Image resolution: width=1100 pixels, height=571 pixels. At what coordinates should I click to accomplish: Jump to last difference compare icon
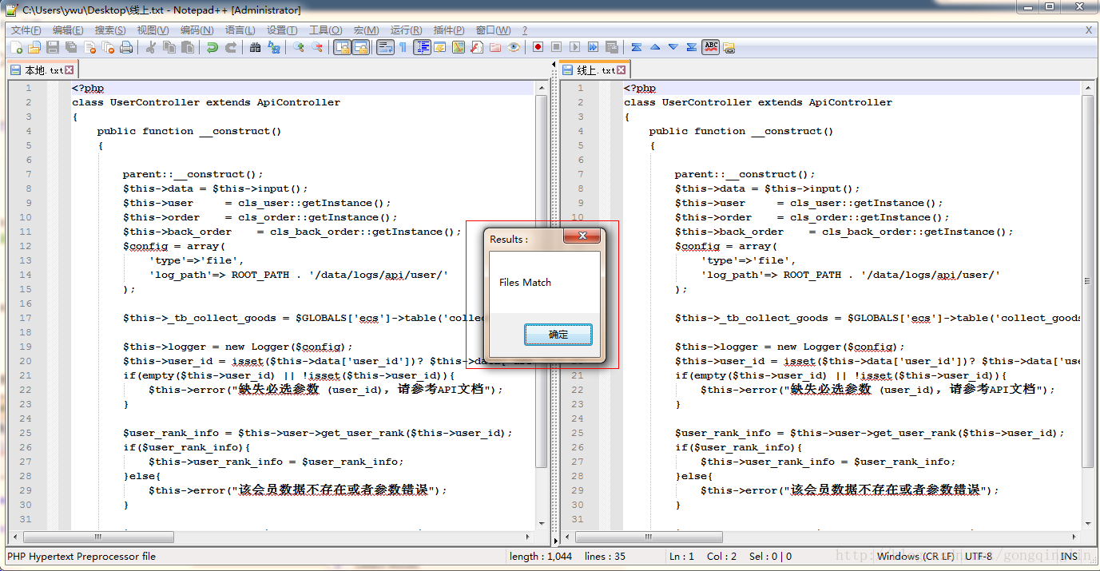(691, 47)
